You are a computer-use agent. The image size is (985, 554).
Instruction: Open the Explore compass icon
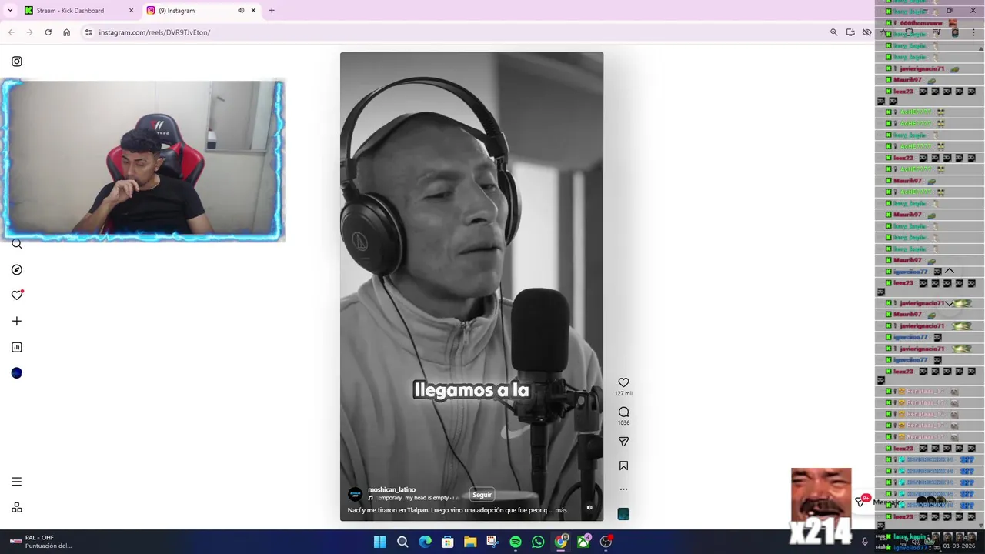pyautogui.click(x=17, y=270)
